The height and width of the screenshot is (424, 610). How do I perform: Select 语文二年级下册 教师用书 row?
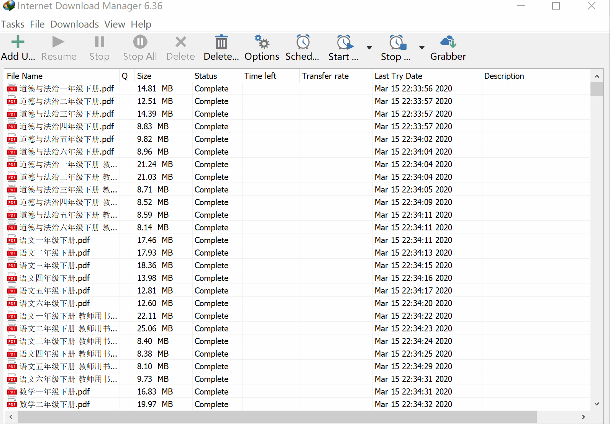(x=297, y=328)
